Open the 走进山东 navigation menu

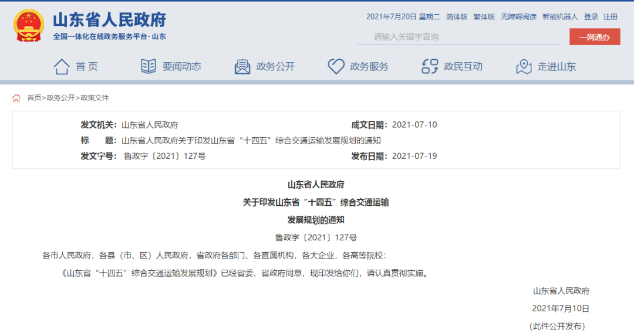(x=557, y=67)
